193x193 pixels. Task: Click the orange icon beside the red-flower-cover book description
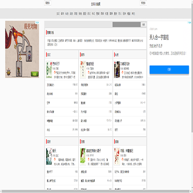pos(123,160)
